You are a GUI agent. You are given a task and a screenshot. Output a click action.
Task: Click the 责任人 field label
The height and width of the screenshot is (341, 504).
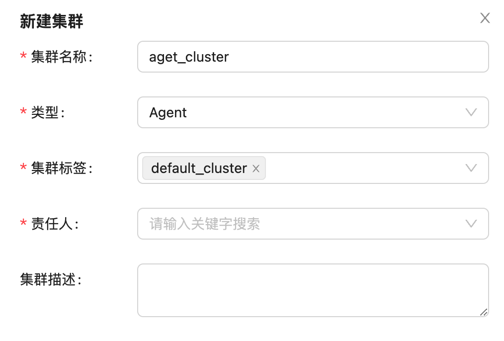click(x=55, y=224)
